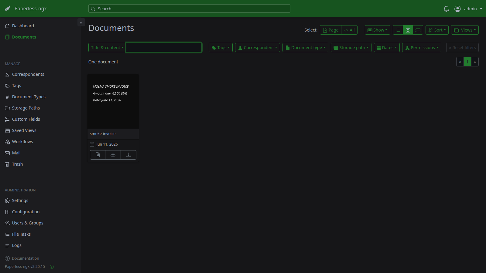The image size is (486, 273).
Task: Expand the Tags filter dropdown
Action: coord(221,48)
